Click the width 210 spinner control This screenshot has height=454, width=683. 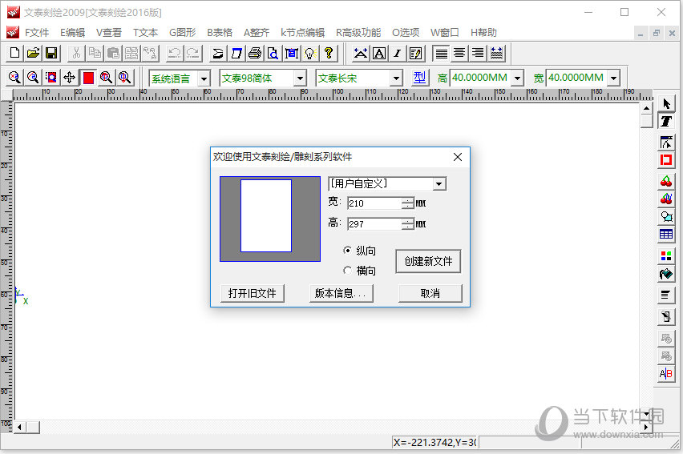pyautogui.click(x=408, y=203)
